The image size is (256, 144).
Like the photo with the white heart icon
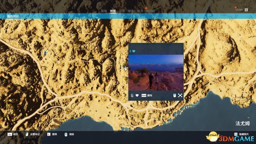(x=137, y=95)
